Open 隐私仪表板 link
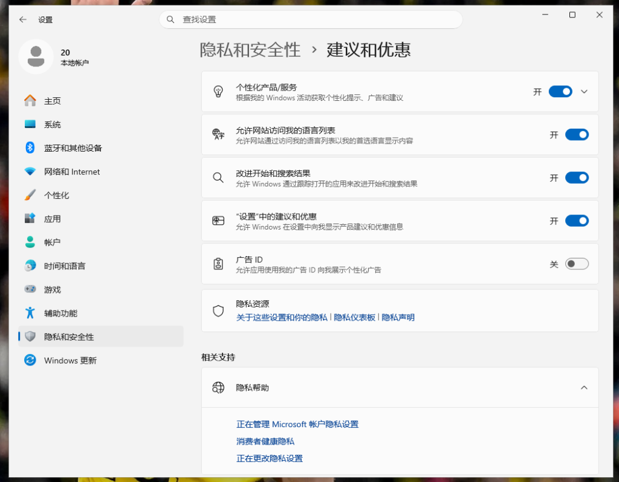619x482 pixels. (354, 317)
